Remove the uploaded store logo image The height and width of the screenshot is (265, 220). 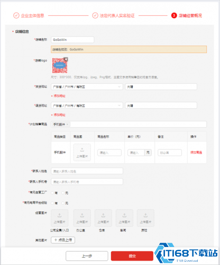coord(66,59)
